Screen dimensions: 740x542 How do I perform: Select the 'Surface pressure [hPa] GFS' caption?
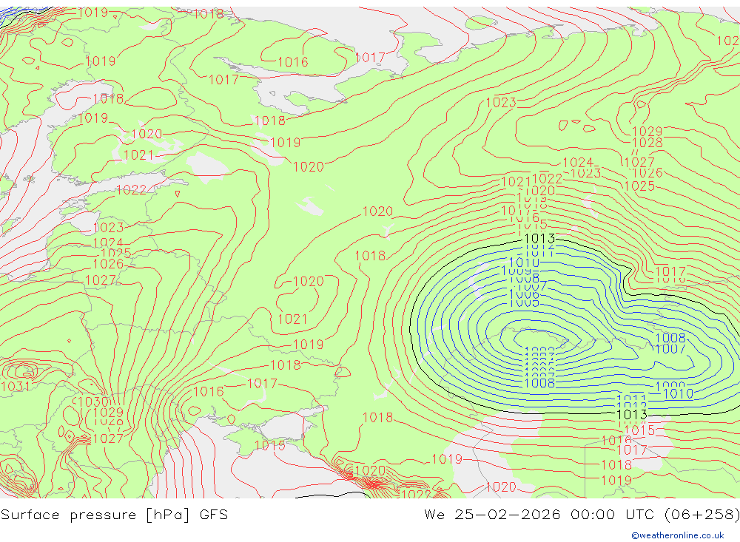point(114,514)
